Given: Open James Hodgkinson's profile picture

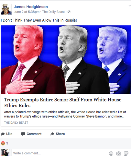Looking at the screenshot, I should click(x=6, y=9).
